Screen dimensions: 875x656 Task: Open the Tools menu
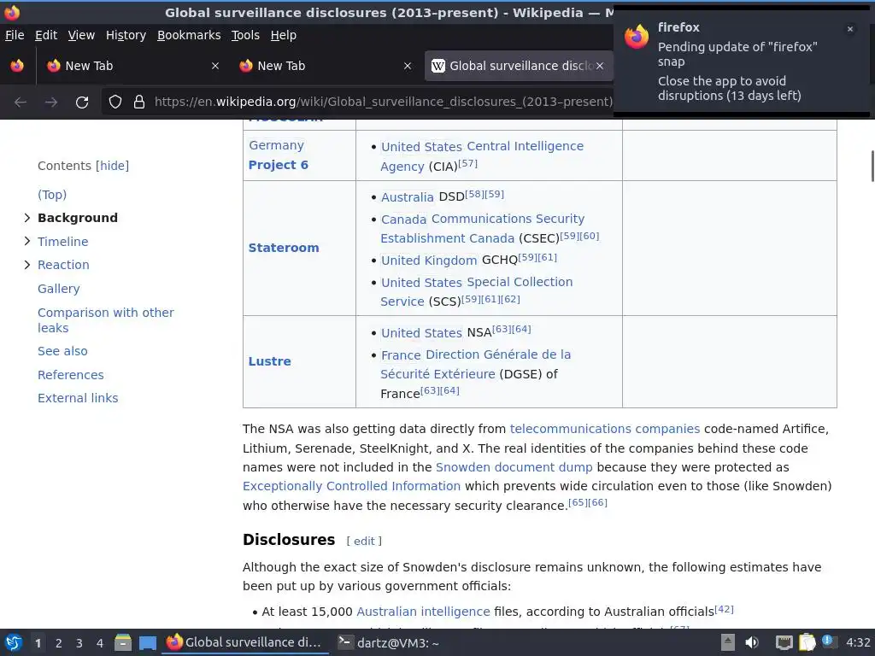tap(245, 35)
